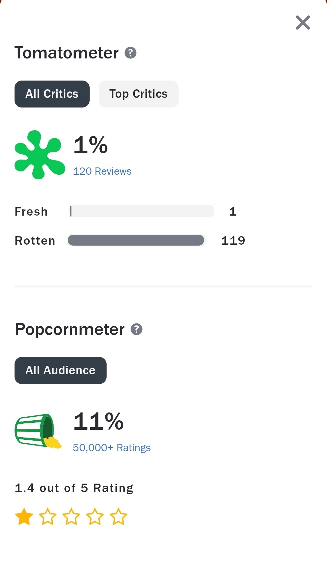This screenshot has height=569, width=327.
Task: Click the Rotten reviews bar
Action: 137,240
